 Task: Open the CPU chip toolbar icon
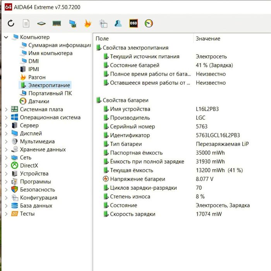41,23
